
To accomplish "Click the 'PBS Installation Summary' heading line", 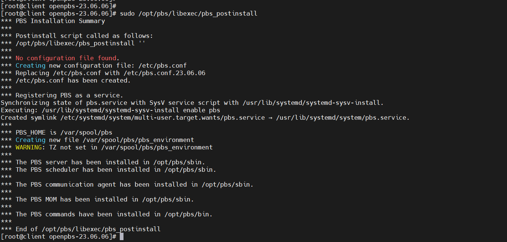I will click(53, 21).
